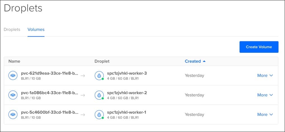Click the Create Volume button

pyautogui.click(x=259, y=47)
